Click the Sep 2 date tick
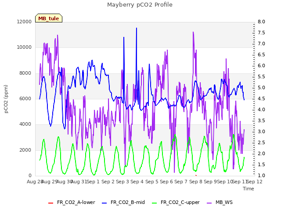 (x=108, y=182)
